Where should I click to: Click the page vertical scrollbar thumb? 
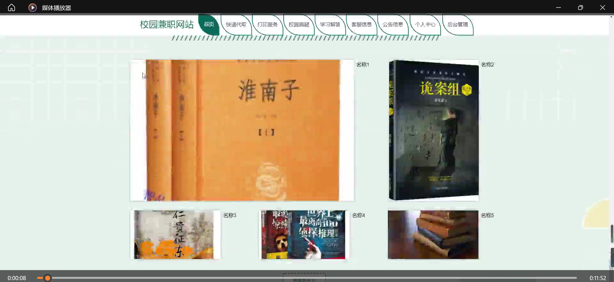tap(612, 234)
